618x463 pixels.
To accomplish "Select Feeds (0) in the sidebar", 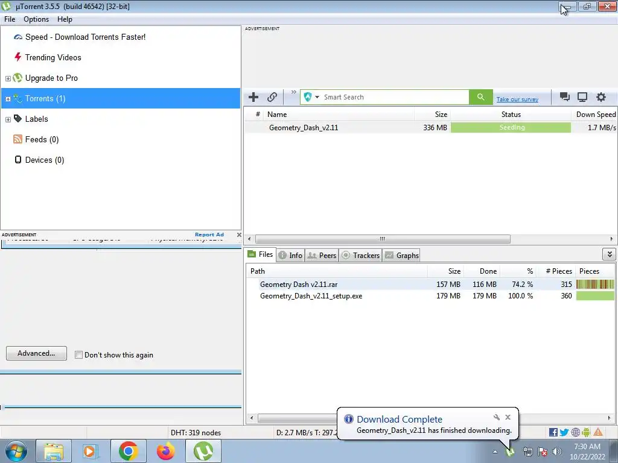I will coord(42,139).
